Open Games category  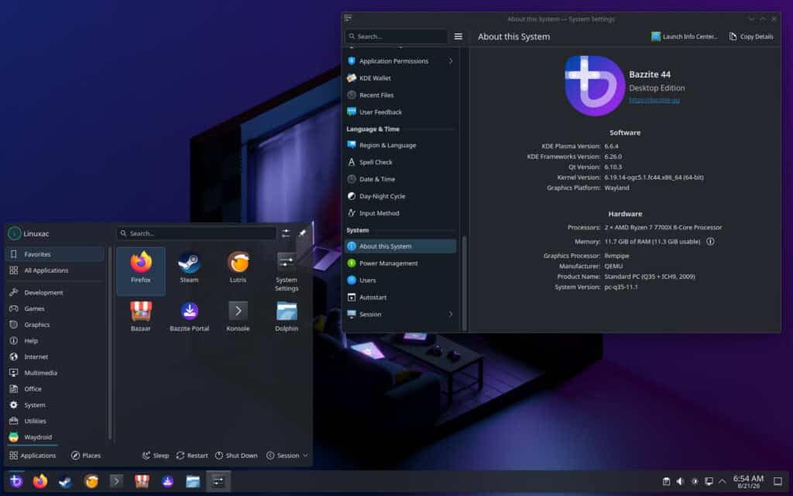pos(55,308)
